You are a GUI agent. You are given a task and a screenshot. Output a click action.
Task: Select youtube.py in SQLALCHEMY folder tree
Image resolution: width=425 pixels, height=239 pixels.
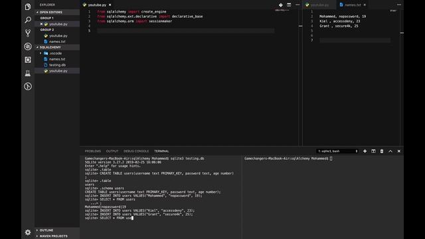[x=57, y=71]
